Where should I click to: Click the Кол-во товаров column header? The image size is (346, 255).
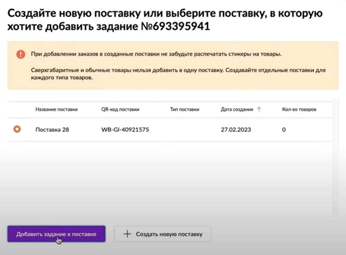(299, 109)
